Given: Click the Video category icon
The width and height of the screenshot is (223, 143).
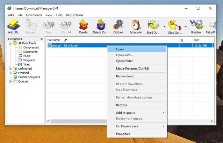Looking at the screenshot, I should (x=20, y=64).
